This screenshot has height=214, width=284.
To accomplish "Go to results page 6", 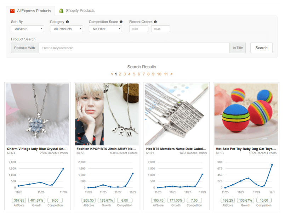I will [x=139, y=74].
